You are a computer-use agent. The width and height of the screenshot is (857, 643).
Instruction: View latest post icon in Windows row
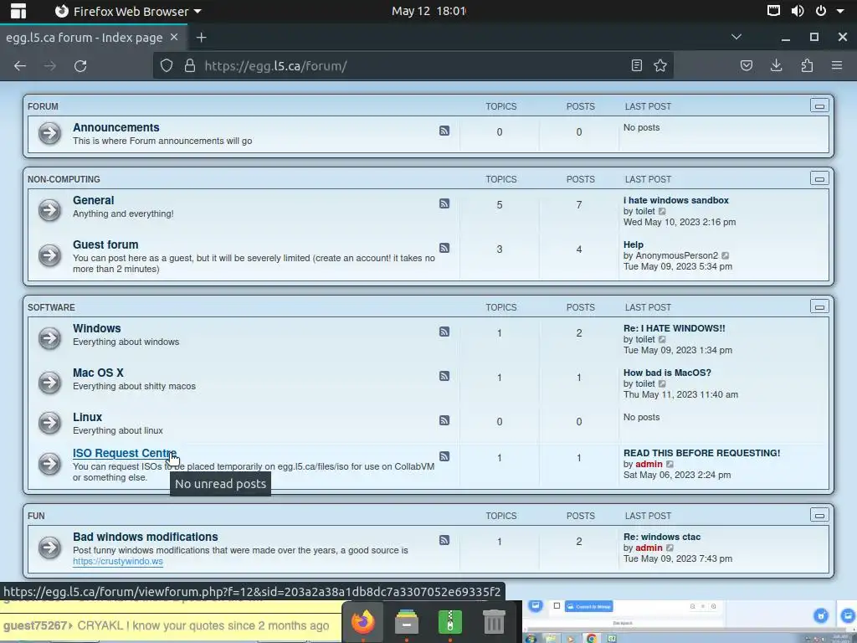662,339
